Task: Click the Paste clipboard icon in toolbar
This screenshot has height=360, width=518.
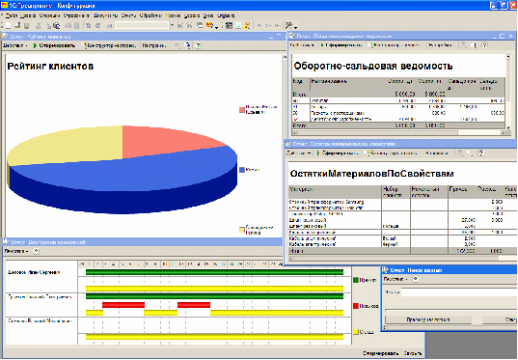Action: (x=57, y=25)
